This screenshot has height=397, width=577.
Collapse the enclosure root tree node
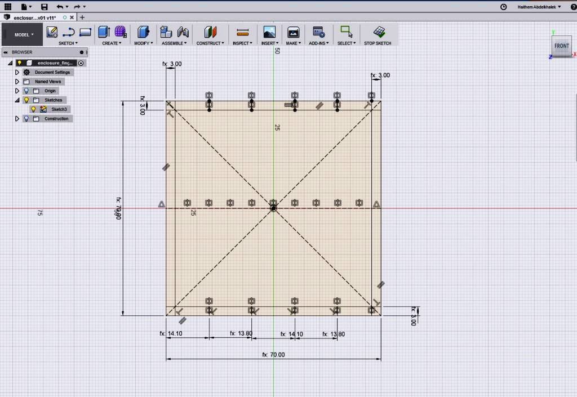point(10,63)
